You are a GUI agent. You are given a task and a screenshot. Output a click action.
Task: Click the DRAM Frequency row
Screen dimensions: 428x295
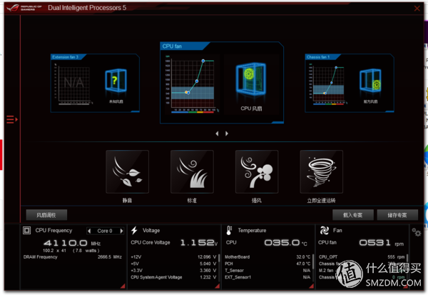(72, 257)
